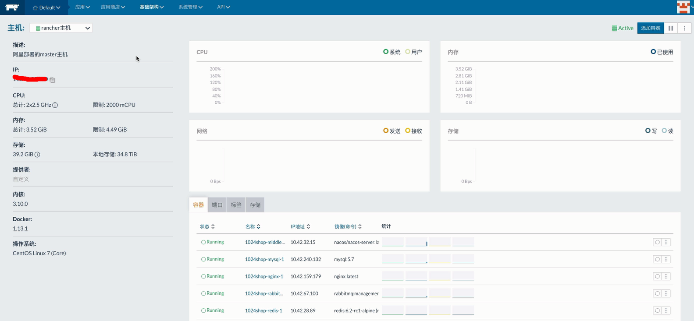Open the API menu
Viewport: 694px width, 321px height.
(x=224, y=7)
